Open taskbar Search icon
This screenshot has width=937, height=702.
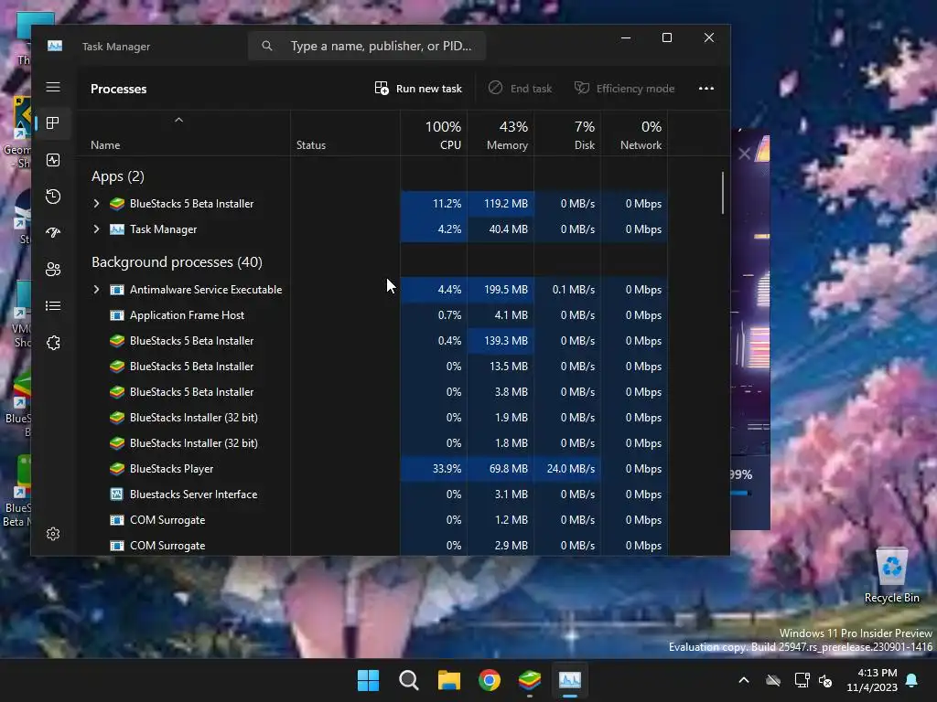click(409, 680)
